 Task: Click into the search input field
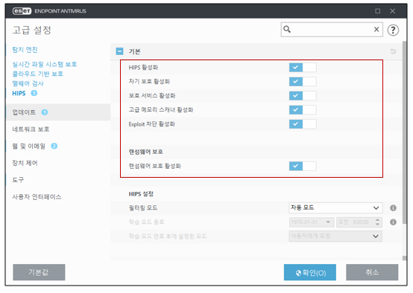click(x=331, y=30)
